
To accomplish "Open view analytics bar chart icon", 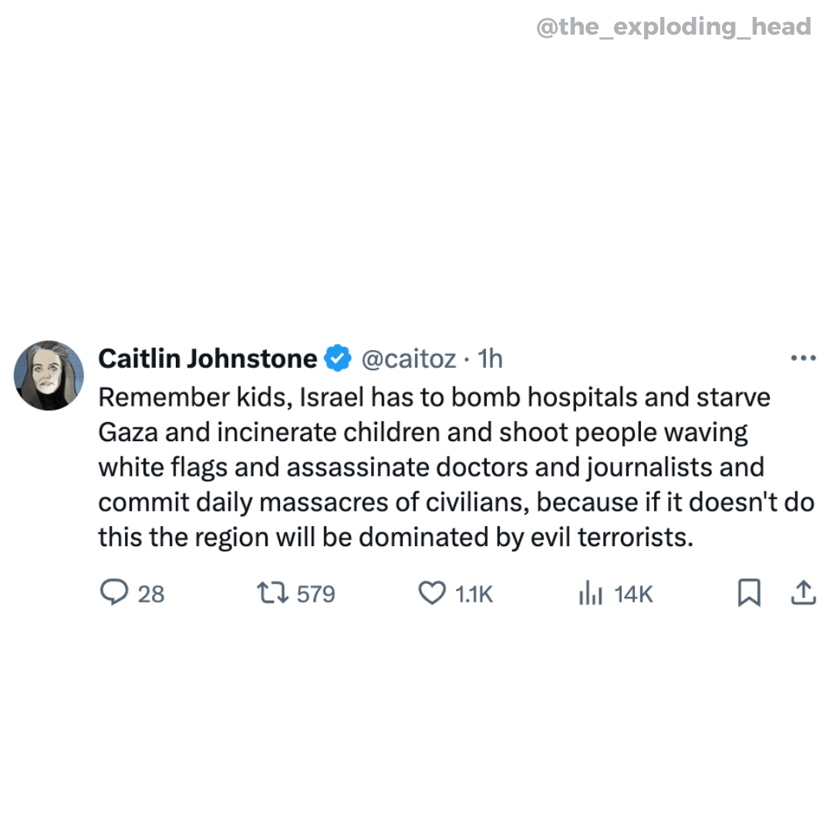I will click(x=589, y=593).
